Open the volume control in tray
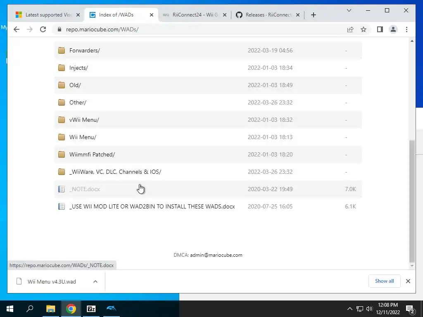The height and width of the screenshot is (317, 423). point(369,309)
